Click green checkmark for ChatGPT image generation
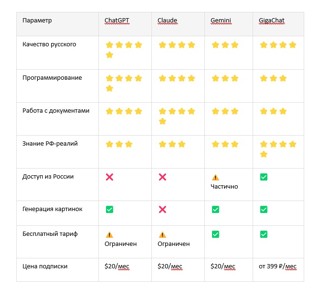 [x=109, y=210]
